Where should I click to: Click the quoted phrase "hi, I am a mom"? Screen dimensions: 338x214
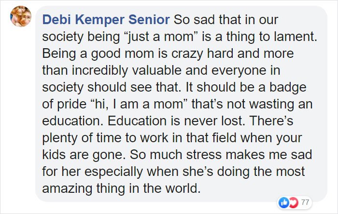click(x=139, y=104)
